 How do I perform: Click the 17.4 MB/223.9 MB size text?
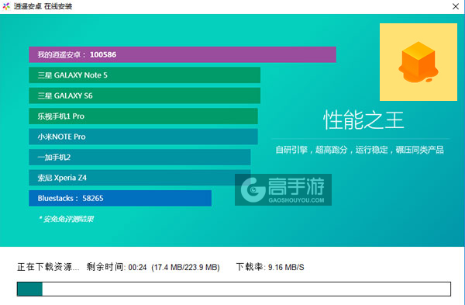click(x=186, y=267)
